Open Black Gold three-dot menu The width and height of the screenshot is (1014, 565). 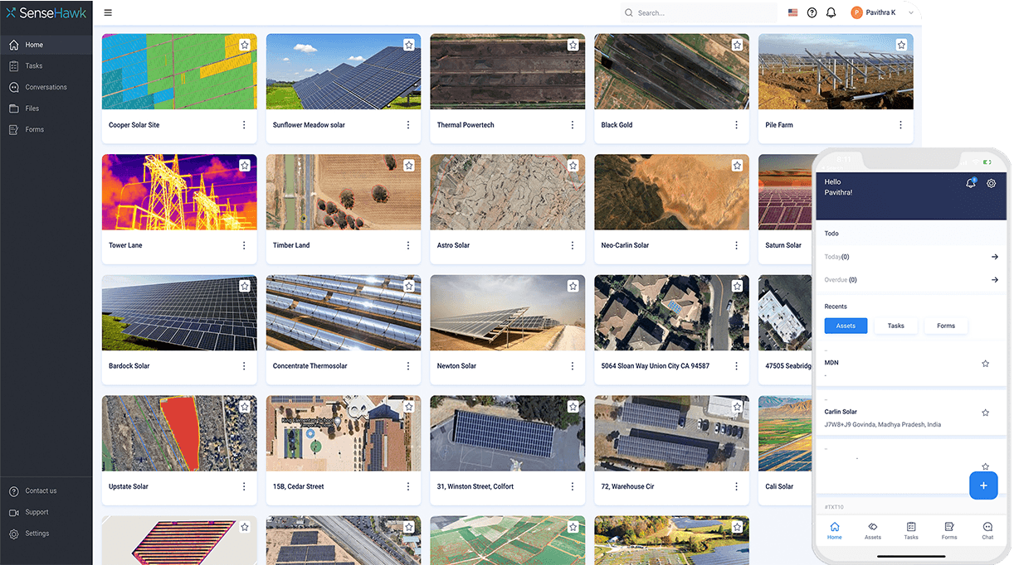pyautogui.click(x=737, y=125)
